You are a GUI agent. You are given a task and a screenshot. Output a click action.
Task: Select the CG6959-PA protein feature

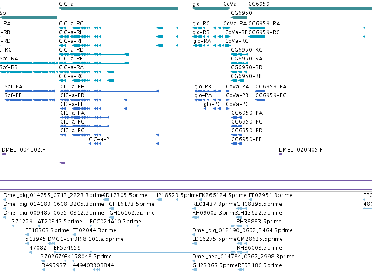[260, 91]
